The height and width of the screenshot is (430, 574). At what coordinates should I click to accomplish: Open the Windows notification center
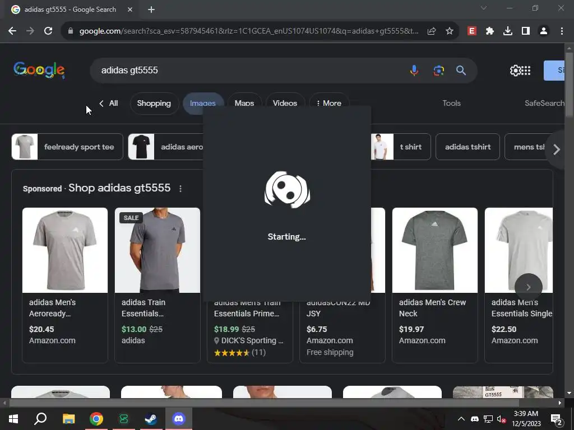click(x=557, y=419)
